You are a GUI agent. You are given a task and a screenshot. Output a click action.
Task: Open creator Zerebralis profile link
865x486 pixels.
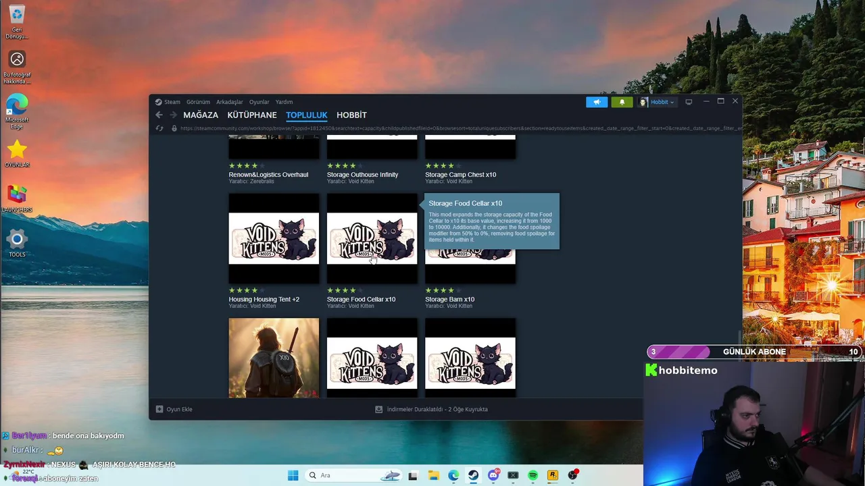262,182
